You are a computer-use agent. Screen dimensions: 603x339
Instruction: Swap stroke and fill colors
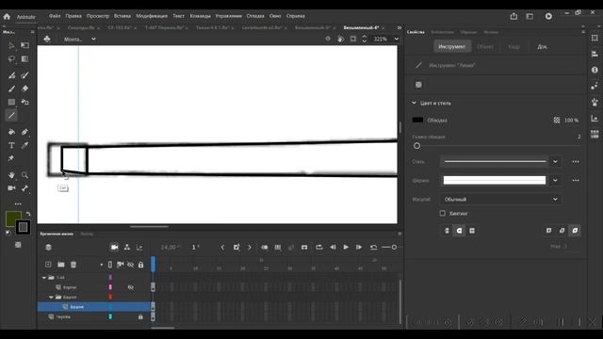coord(28,214)
